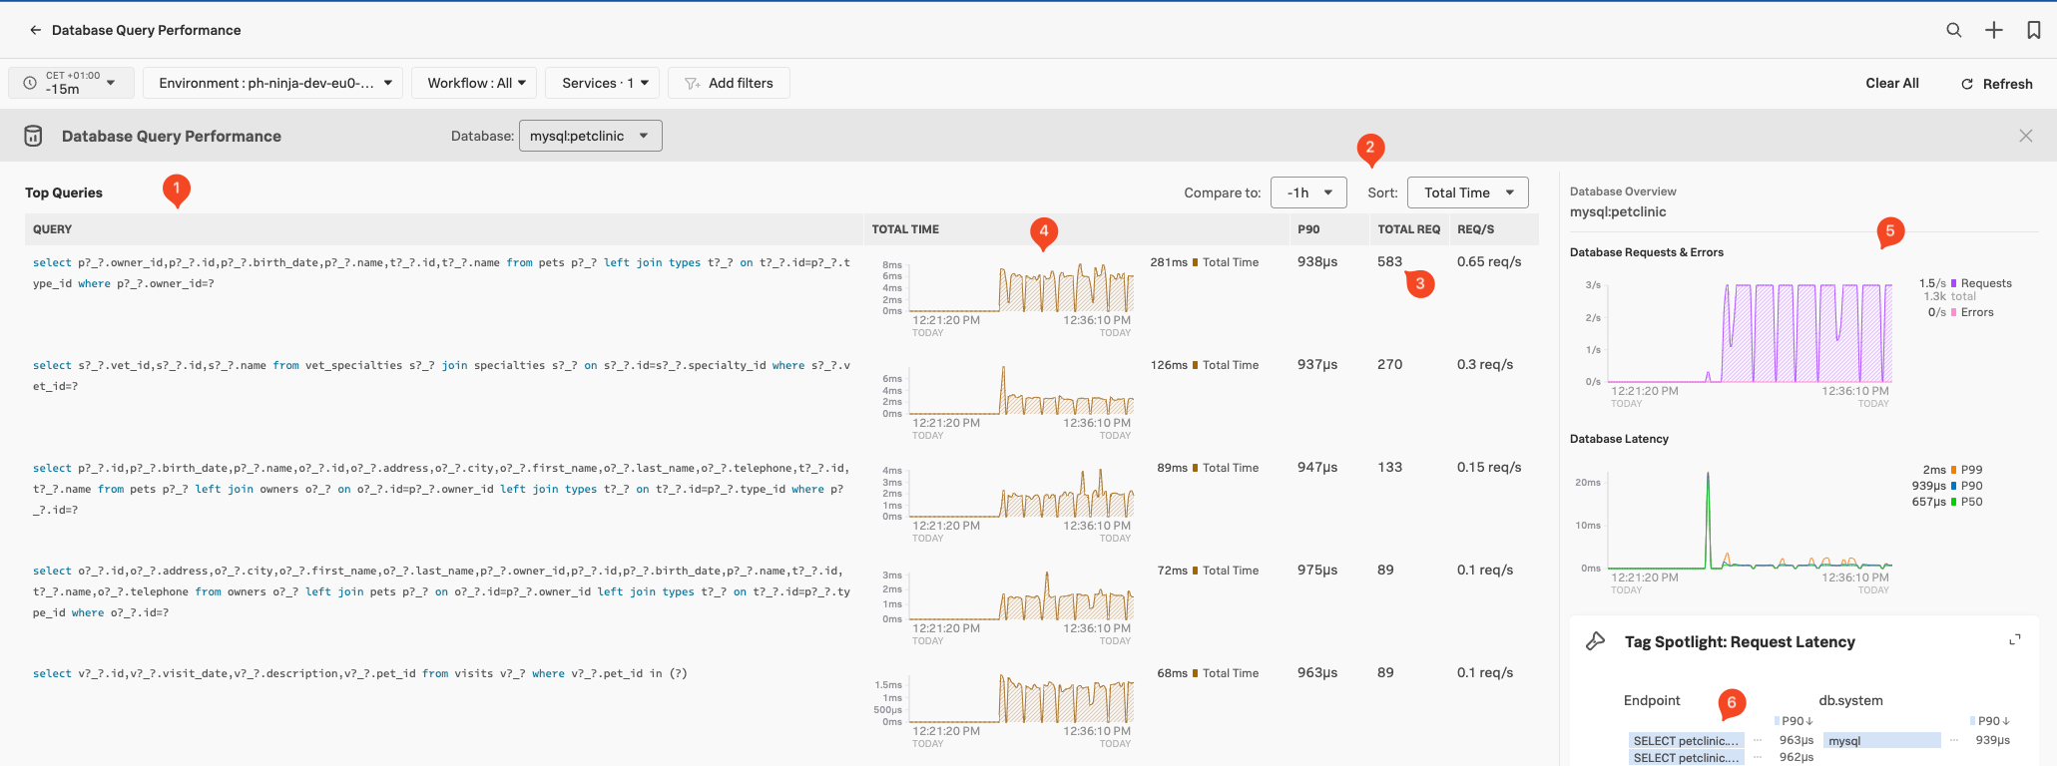Click the 937µs P90 value
Image resolution: width=2057 pixels, height=766 pixels.
tap(1317, 364)
